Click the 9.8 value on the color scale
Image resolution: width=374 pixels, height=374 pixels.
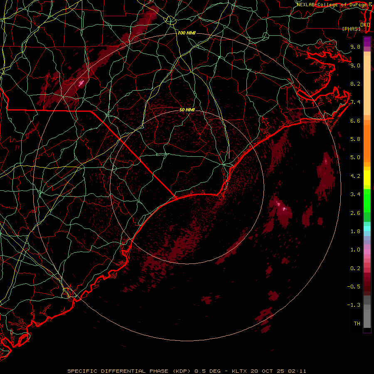click(x=355, y=47)
